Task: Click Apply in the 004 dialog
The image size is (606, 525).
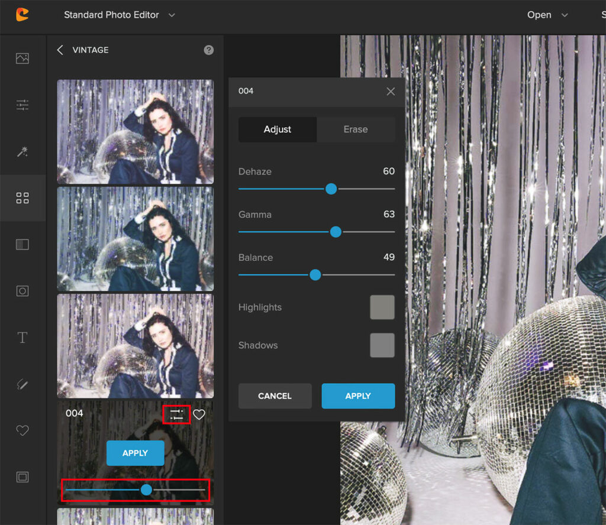Action: 358,396
